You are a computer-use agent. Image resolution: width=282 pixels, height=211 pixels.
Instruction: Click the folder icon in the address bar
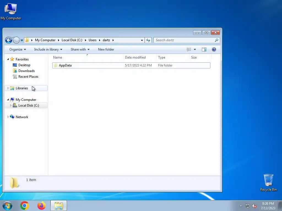(x=27, y=40)
